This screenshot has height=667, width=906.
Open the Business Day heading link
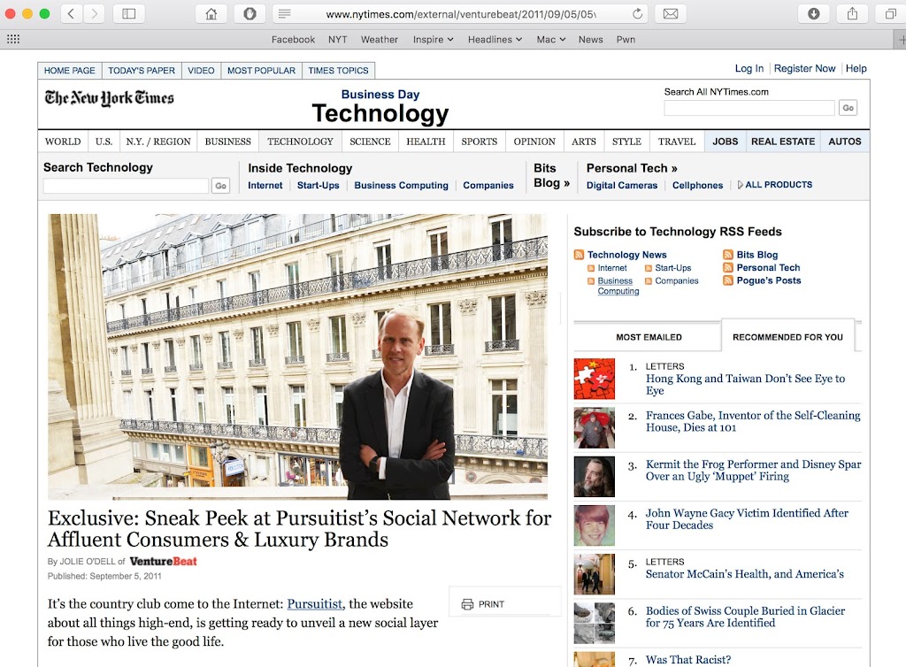click(x=380, y=94)
